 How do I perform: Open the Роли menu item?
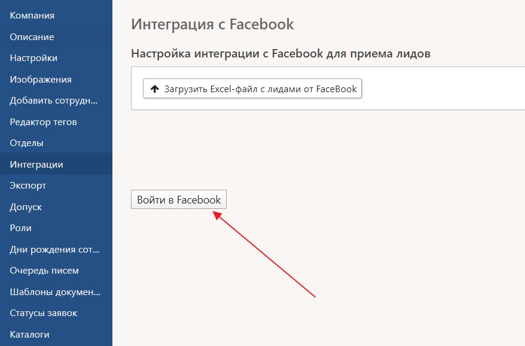pos(21,228)
